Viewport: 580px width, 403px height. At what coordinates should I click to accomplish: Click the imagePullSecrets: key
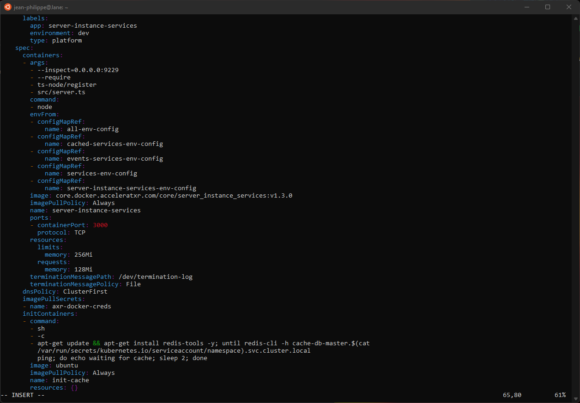click(54, 299)
